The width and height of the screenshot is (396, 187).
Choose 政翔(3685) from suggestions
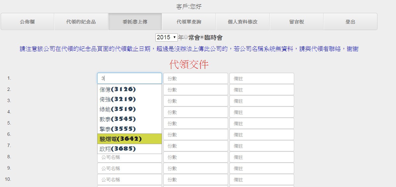[130, 149]
